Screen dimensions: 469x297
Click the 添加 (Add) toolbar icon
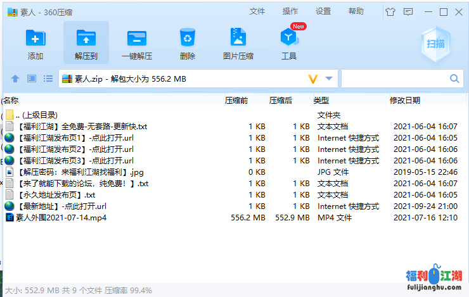pos(35,42)
